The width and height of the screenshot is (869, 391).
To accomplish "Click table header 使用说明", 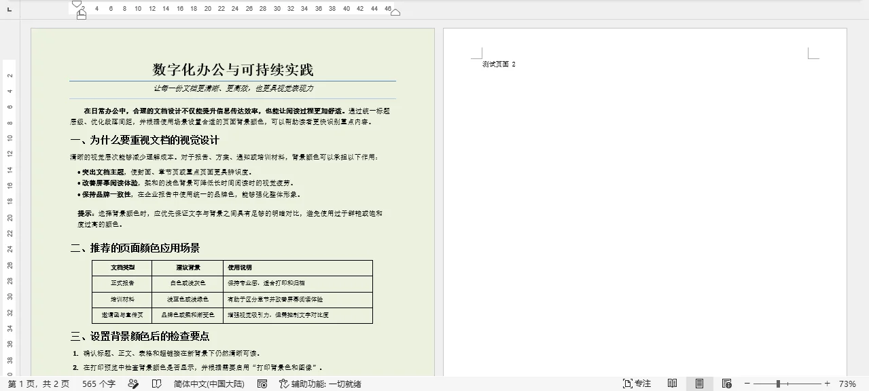I will point(239,267).
